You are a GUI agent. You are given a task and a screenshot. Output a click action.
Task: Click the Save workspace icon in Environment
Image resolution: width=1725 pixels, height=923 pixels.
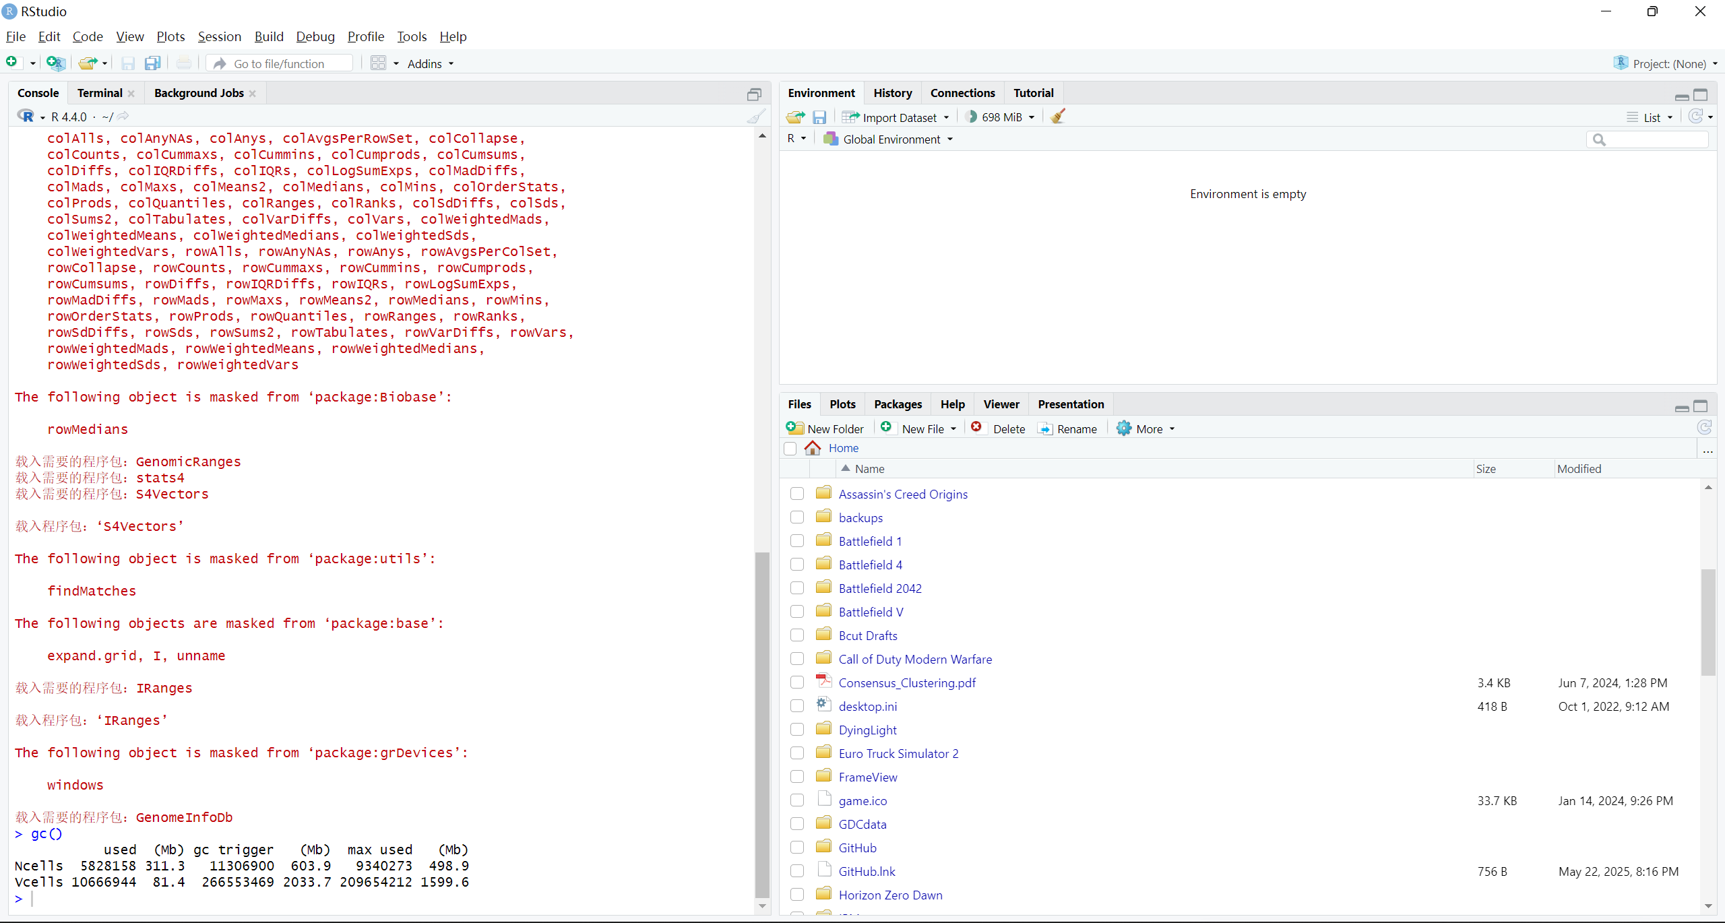(x=819, y=117)
